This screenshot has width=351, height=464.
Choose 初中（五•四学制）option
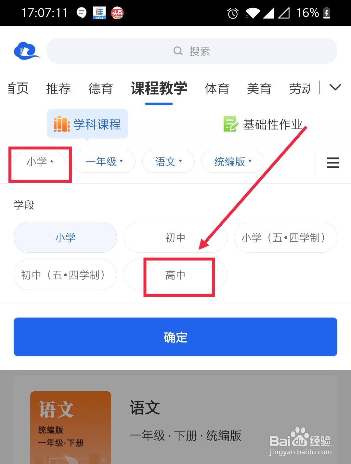click(65, 275)
